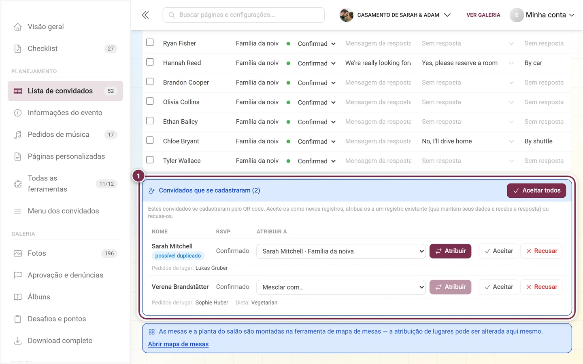Select Olivia Collins row checkbox
This screenshot has height=364, width=583.
click(x=150, y=101)
